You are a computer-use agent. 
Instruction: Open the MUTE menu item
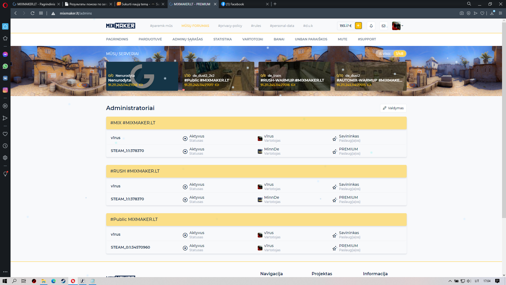[x=342, y=39]
